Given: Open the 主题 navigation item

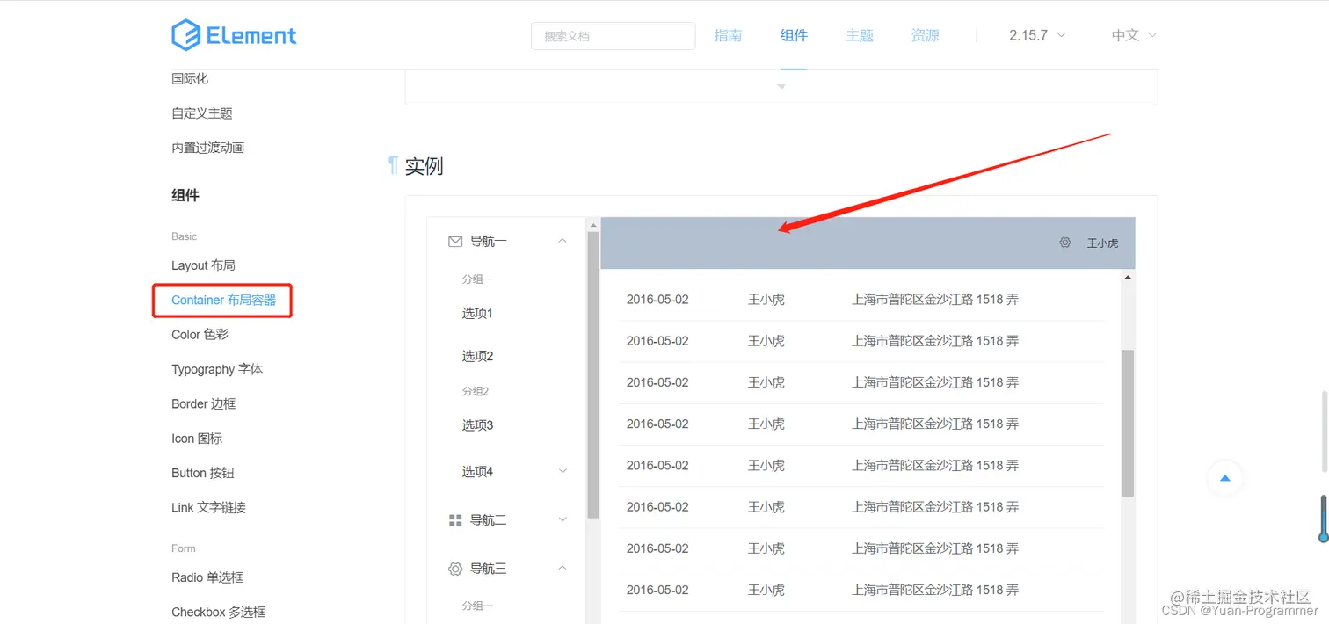Looking at the screenshot, I should coord(859,35).
